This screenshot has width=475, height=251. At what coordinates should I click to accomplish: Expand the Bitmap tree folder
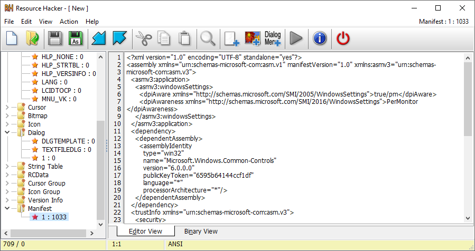7,116
